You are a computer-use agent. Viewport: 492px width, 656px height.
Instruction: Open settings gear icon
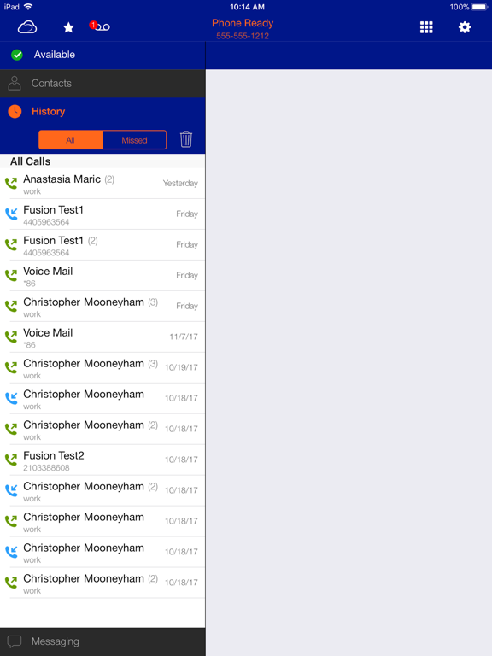click(465, 27)
